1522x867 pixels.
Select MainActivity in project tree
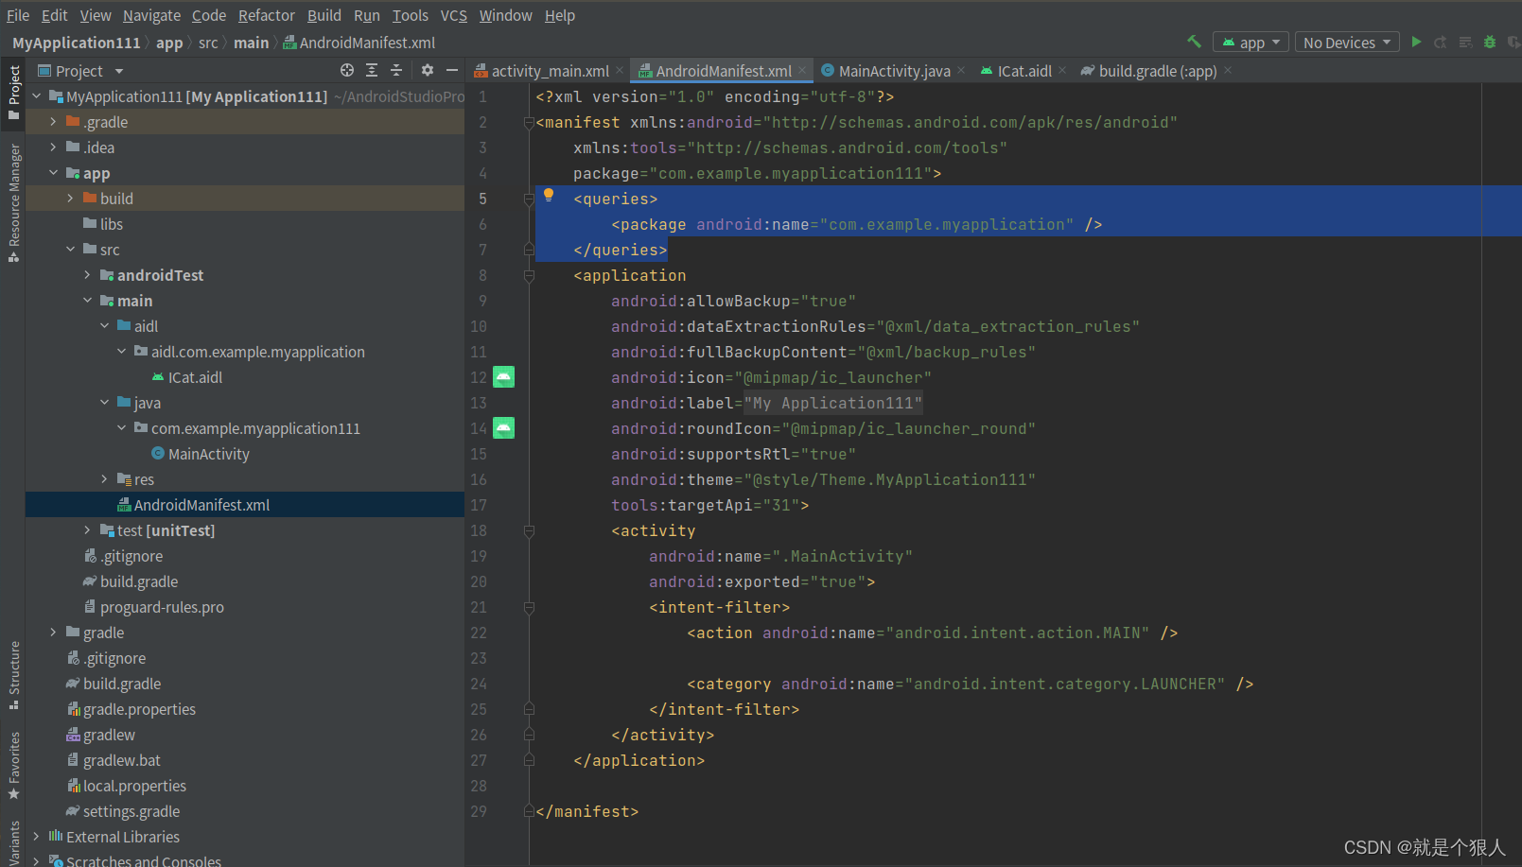point(208,454)
